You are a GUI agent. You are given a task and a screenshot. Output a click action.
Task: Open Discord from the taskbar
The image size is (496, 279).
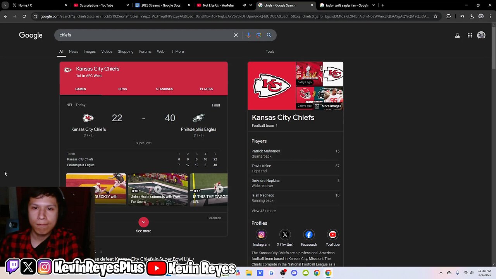tap(294, 273)
